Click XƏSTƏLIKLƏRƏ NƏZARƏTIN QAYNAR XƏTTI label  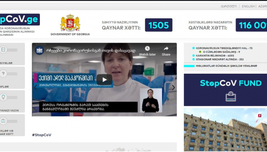(210, 25)
